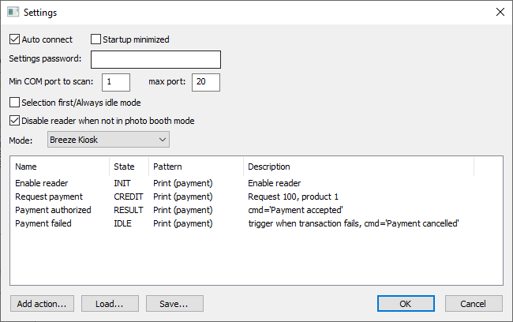Click the max port input box
The image size is (513, 322).
click(205, 82)
